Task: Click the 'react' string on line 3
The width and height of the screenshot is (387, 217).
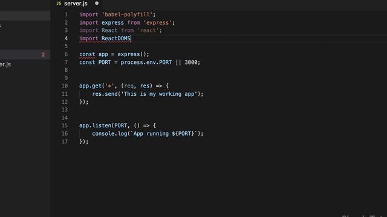Action: pyautogui.click(x=148, y=31)
